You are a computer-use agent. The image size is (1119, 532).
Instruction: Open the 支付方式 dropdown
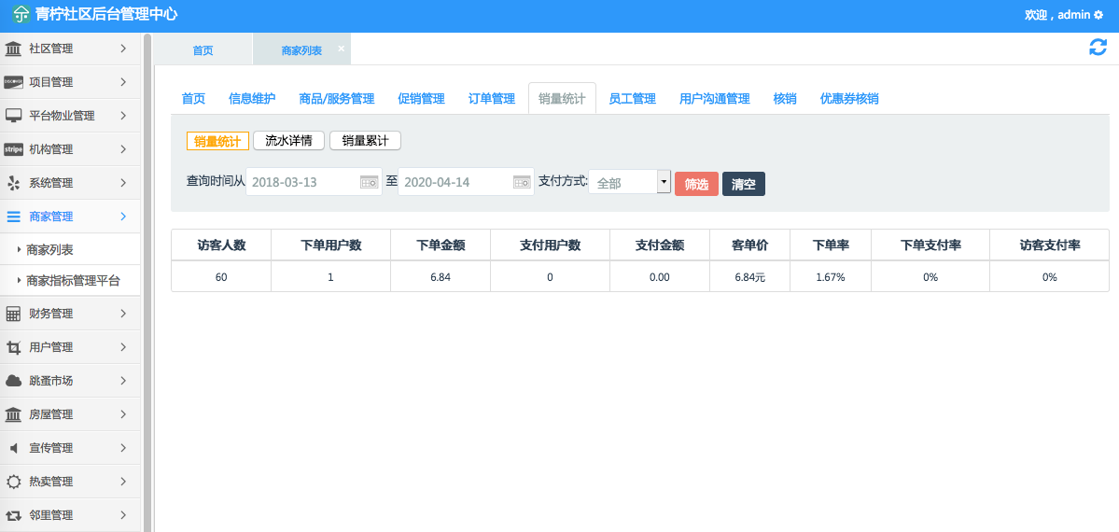pyautogui.click(x=629, y=183)
